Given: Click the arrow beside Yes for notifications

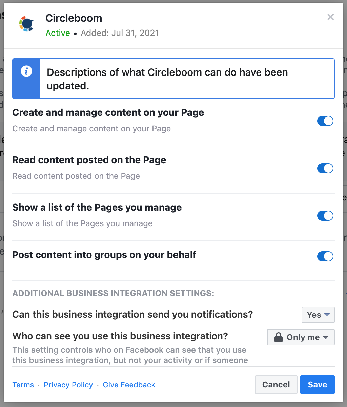Looking at the screenshot, I should (327, 315).
